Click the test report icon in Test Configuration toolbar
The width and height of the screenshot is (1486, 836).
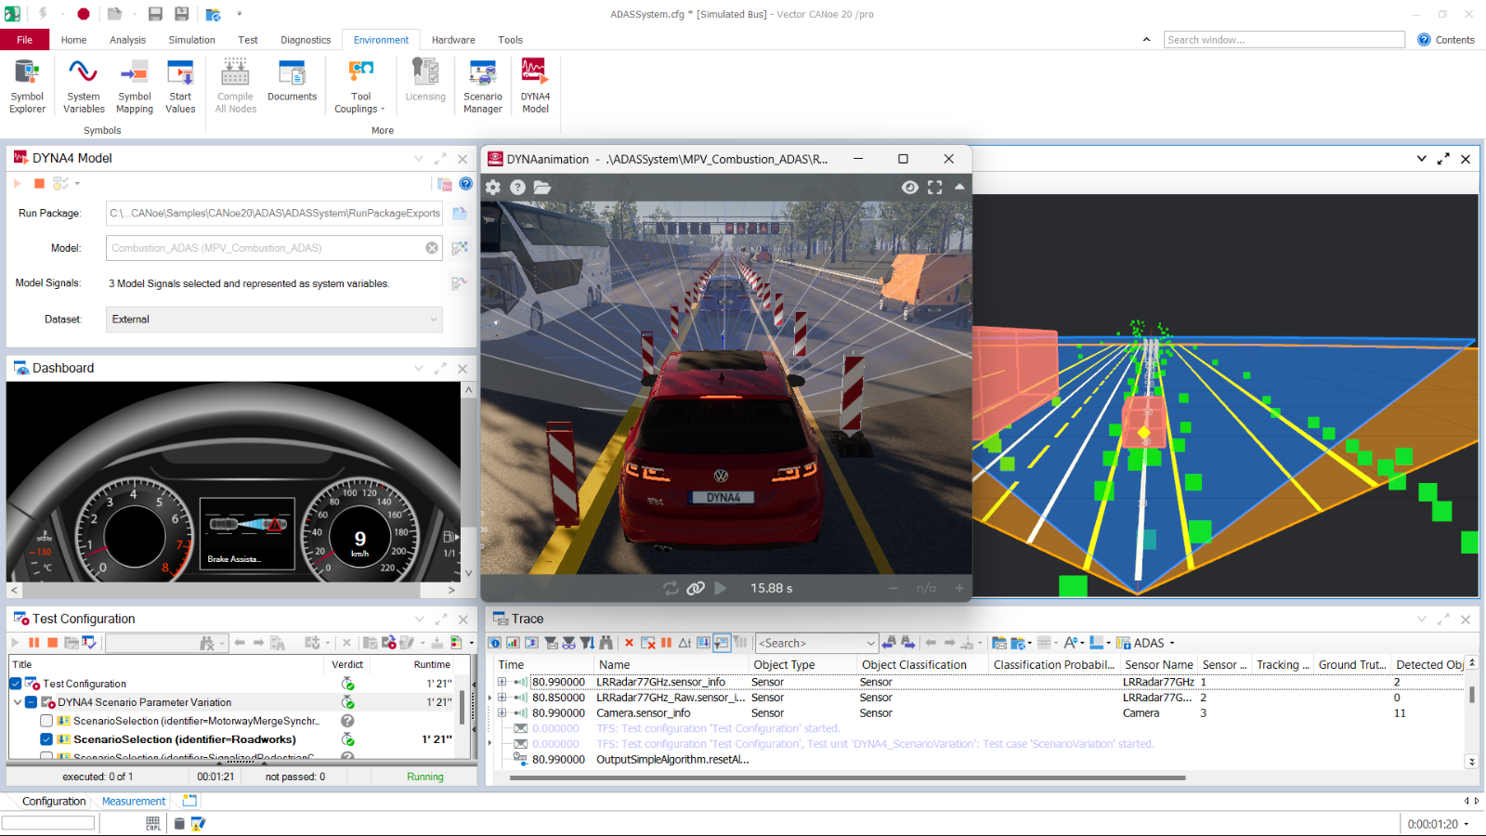coord(456,643)
